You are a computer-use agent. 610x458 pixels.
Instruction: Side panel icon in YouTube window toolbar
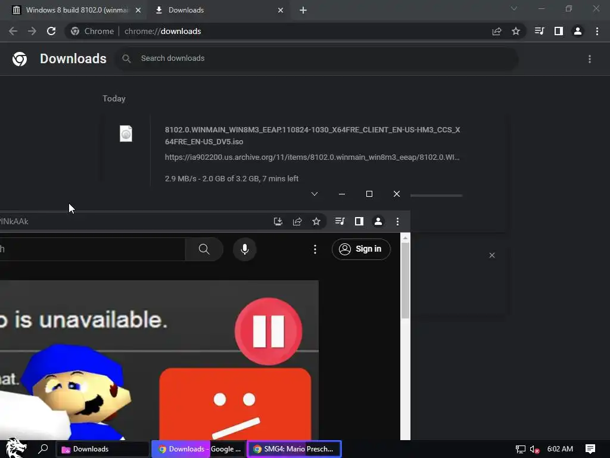(x=359, y=222)
